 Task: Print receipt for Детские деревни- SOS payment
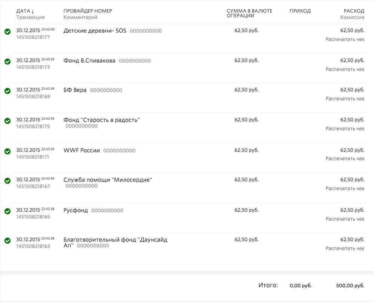[345, 39]
